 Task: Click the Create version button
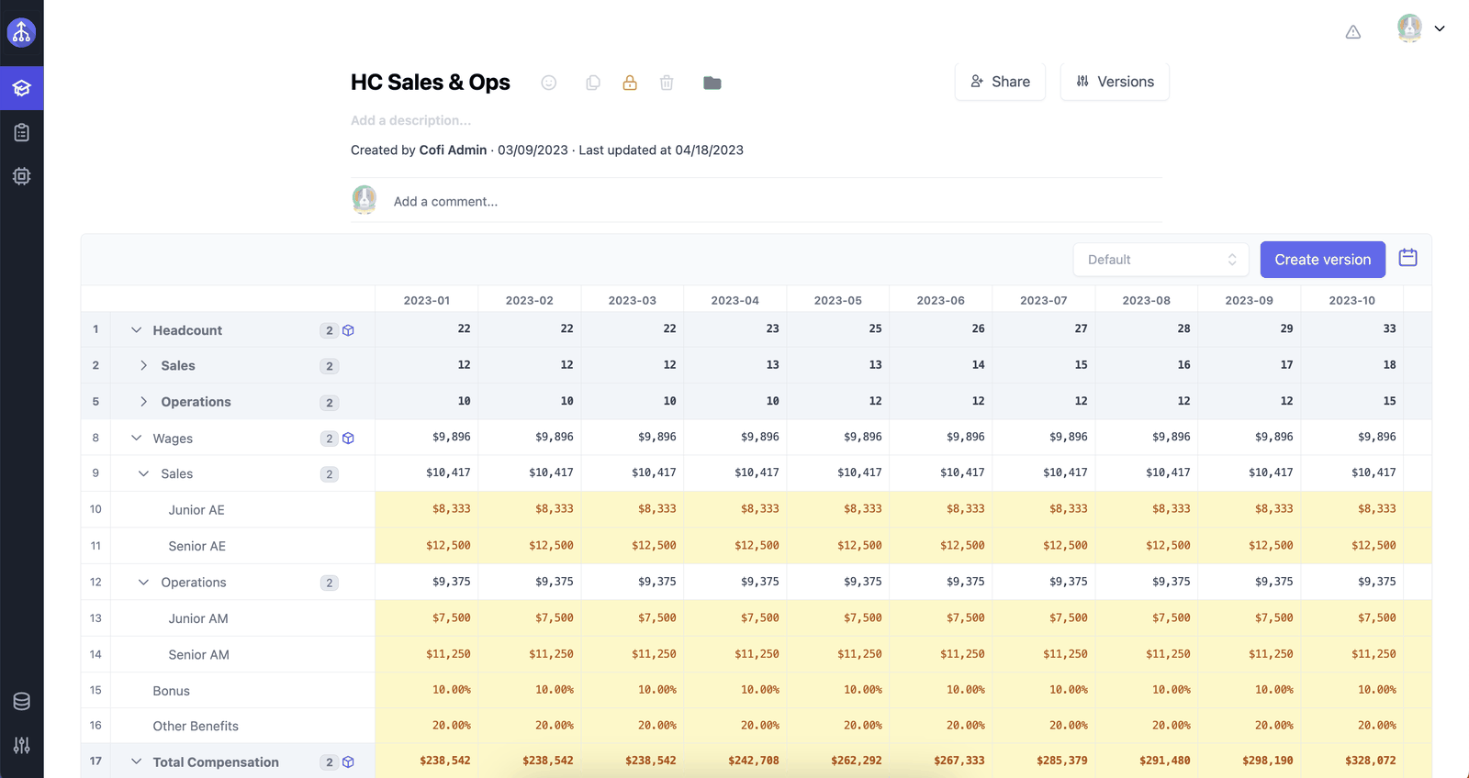[1323, 260]
